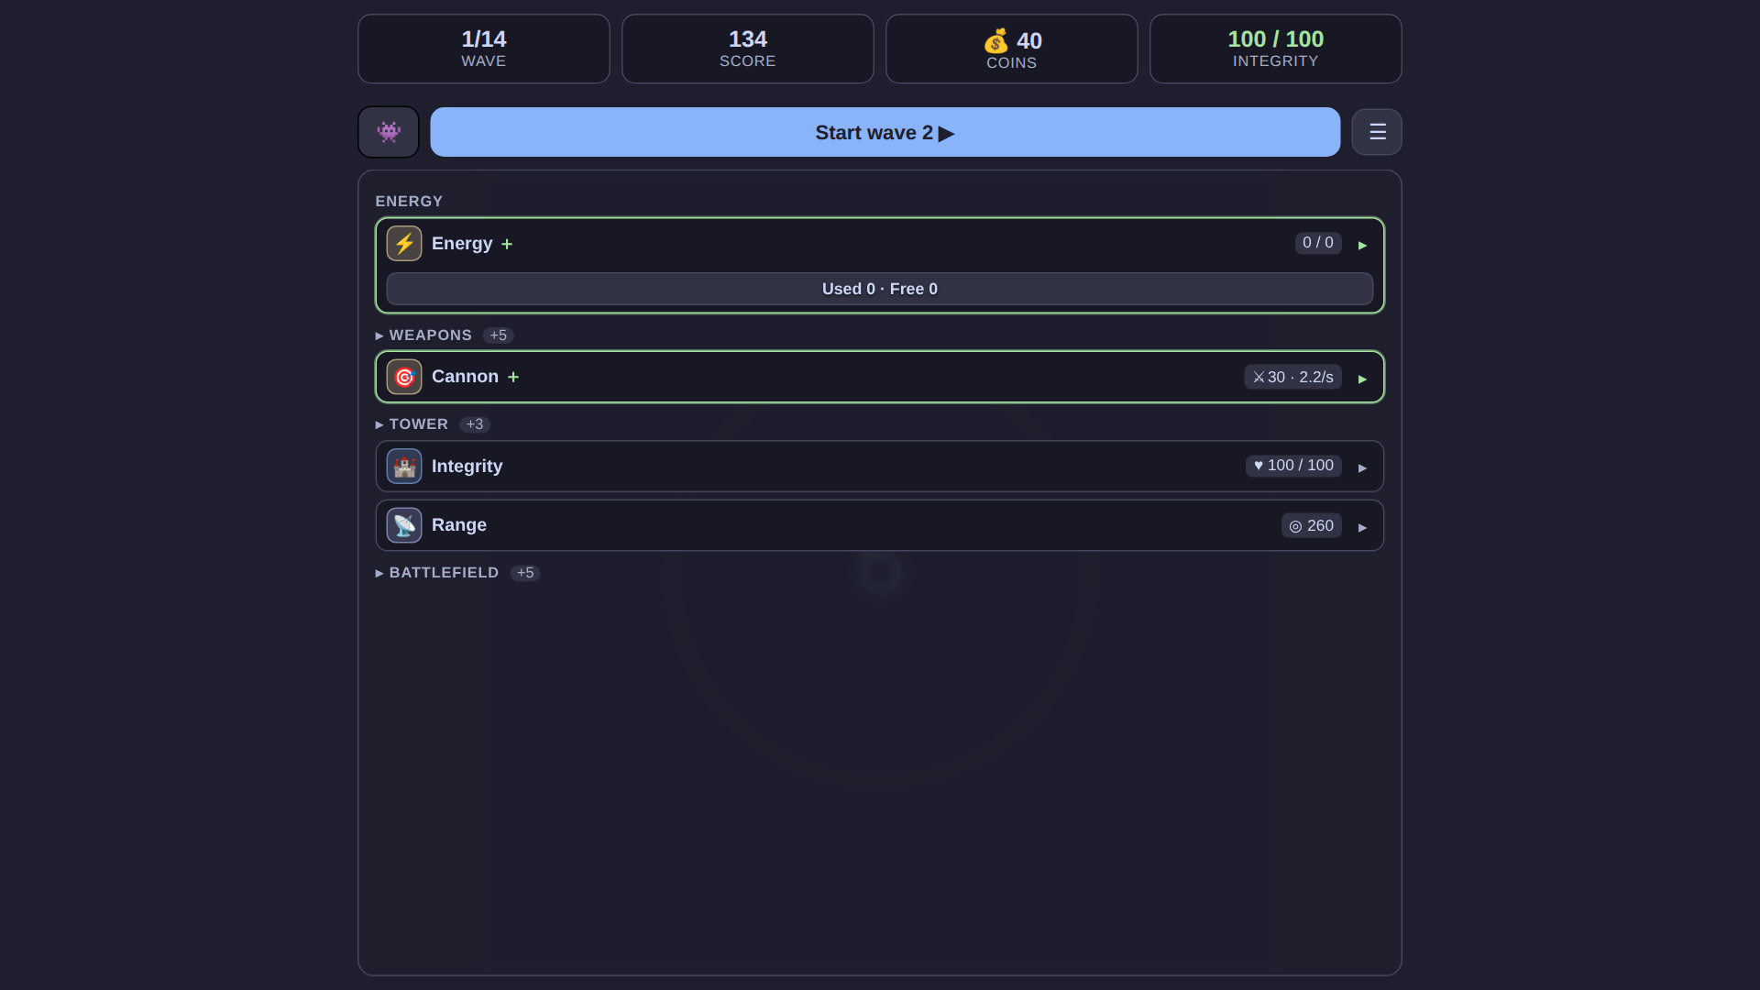Click the green plus next to Cannon
This screenshot has height=990, width=1760.
point(513,378)
